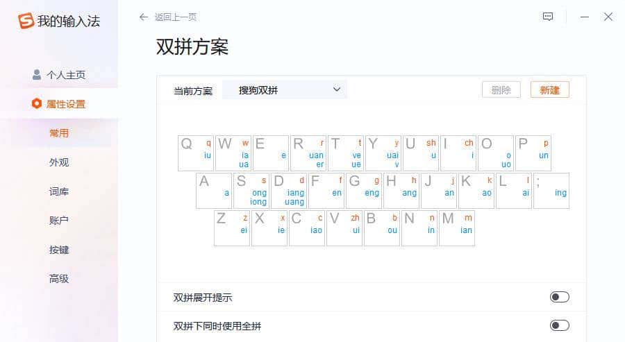Click the I key mapping ch
Image resolution: width=625 pixels, height=342 pixels.
(458, 153)
